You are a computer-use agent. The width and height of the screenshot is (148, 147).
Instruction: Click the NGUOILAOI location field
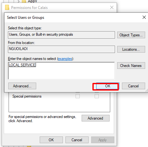click(x=61, y=49)
